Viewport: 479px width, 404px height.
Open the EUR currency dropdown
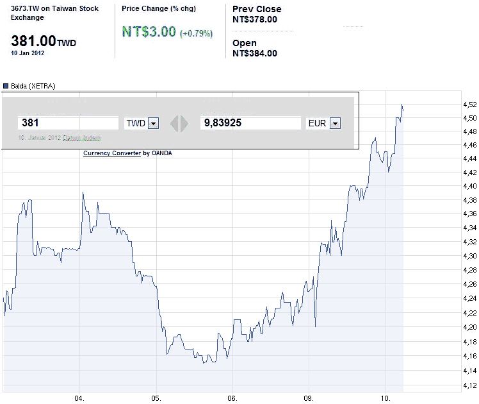pyautogui.click(x=335, y=123)
